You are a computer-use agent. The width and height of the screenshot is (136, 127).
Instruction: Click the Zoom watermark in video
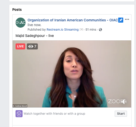(x=115, y=101)
